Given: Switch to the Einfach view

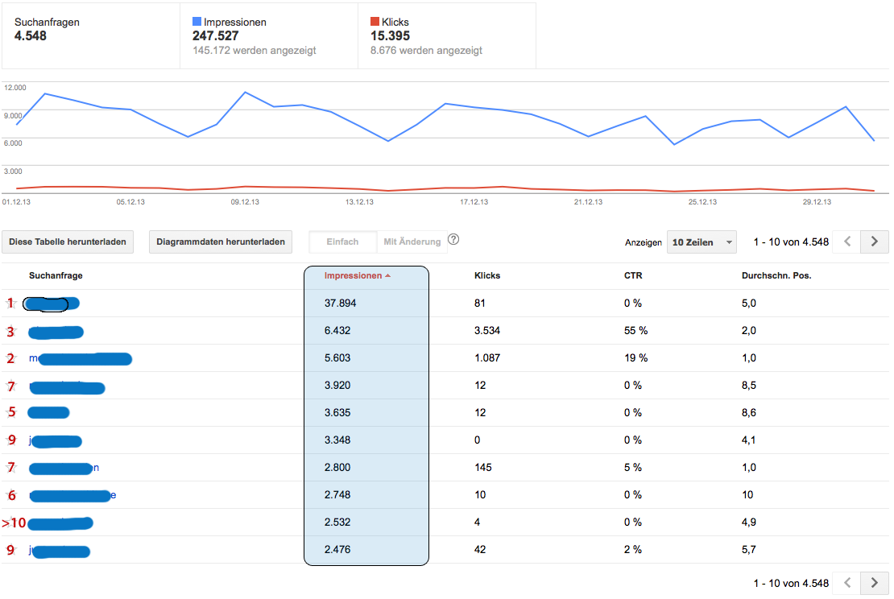Looking at the screenshot, I should 342,240.
